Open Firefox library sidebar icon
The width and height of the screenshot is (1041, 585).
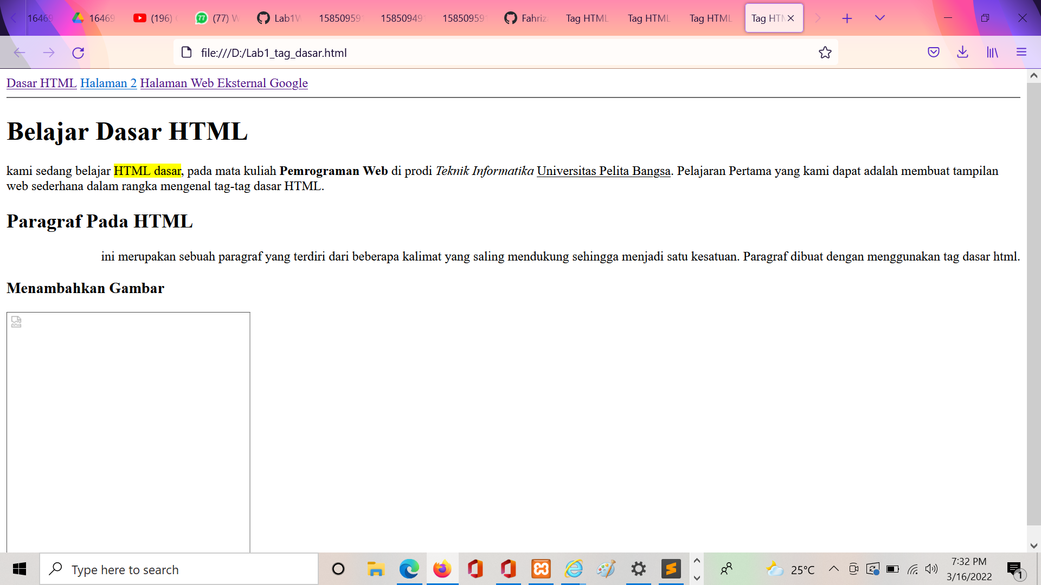click(992, 53)
